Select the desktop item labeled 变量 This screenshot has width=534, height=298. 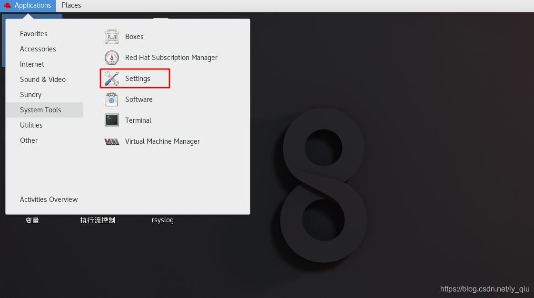[x=32, y=220]
